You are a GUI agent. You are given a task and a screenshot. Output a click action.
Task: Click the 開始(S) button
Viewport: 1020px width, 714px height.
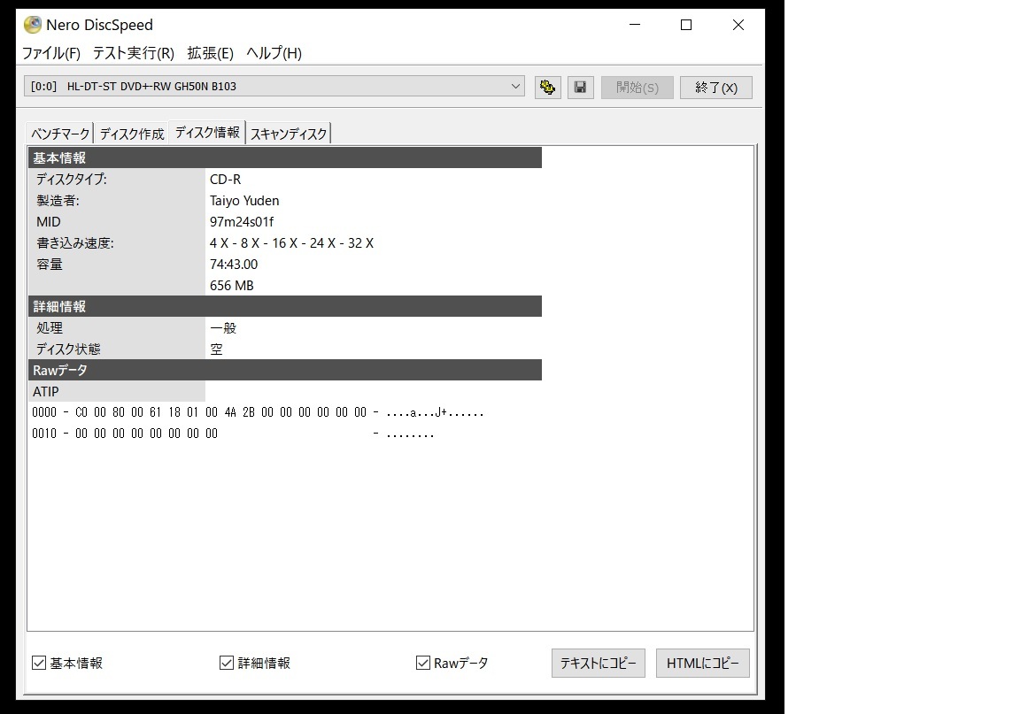point(637,87)
